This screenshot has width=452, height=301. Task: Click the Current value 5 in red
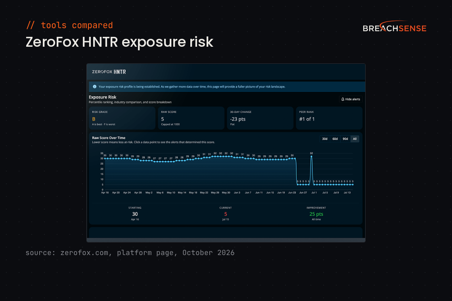226,214
